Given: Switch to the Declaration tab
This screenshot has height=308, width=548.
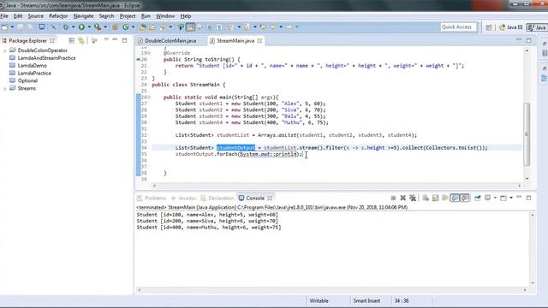Looking at the screenshot, I should (x=217, y=198).
